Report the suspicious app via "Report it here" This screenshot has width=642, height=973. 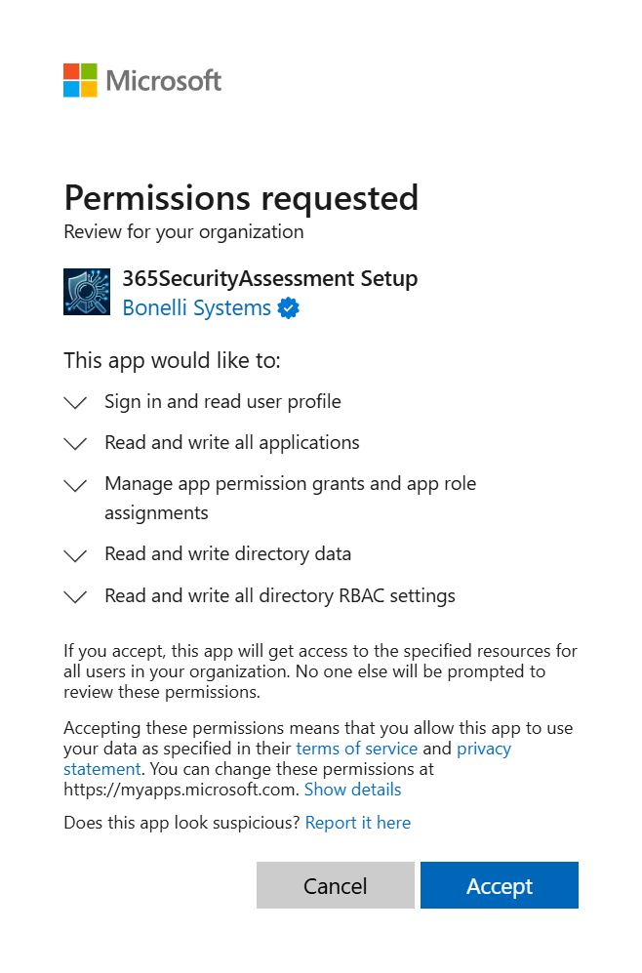click(x=358, y=823)
